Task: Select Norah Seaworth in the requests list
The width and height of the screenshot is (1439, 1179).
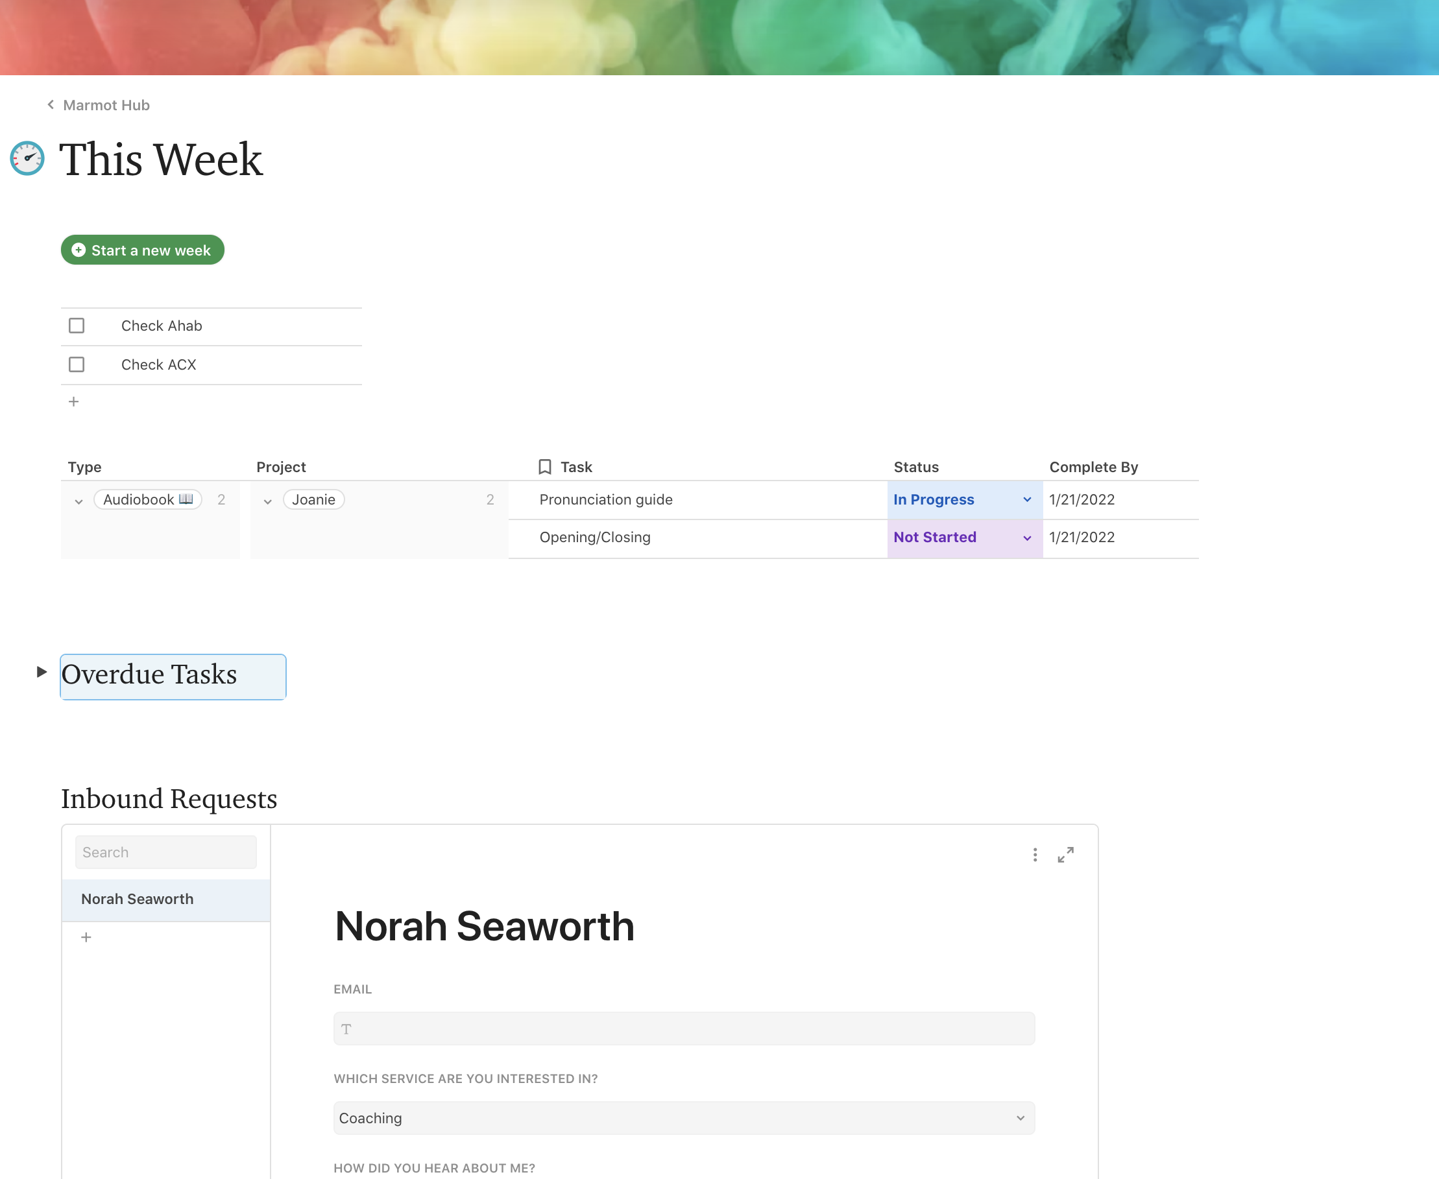Action: click(138, 898)
